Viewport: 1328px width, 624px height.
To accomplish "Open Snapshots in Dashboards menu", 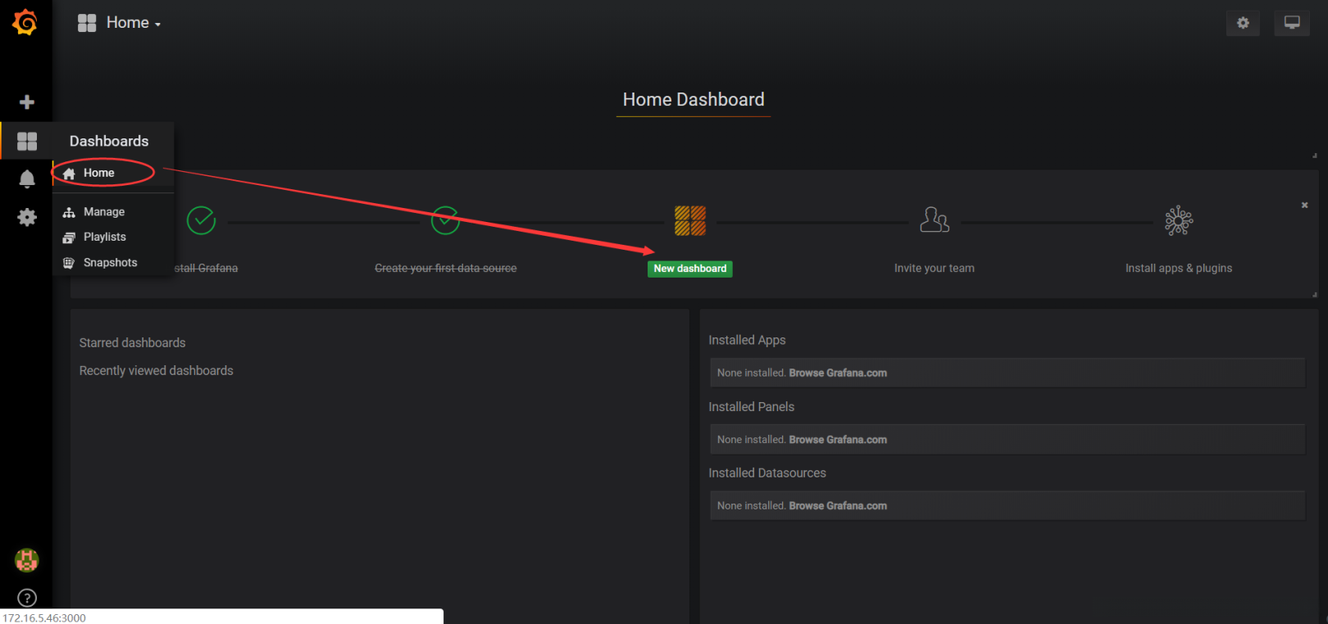I will click(x=111, y=262).
